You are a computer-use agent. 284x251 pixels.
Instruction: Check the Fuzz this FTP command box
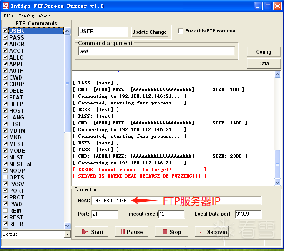pyautogui.click(x=181, y=31)
